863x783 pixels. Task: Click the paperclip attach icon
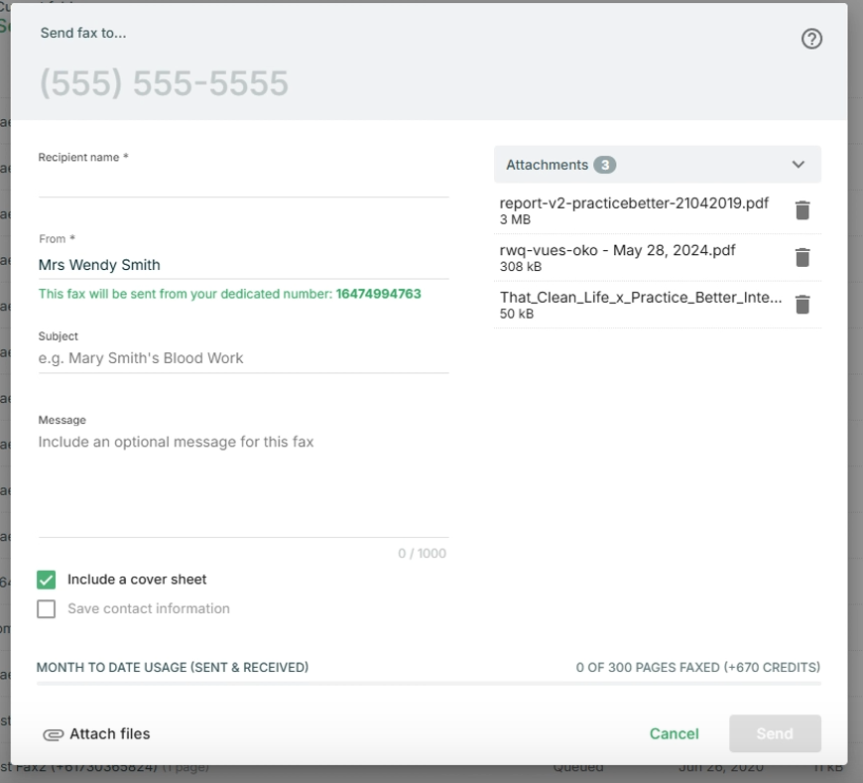tap(53, 734)
